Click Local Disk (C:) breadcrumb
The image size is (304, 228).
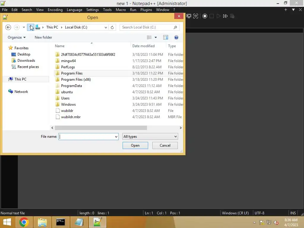pyautogui.click(x=76, y=27)
